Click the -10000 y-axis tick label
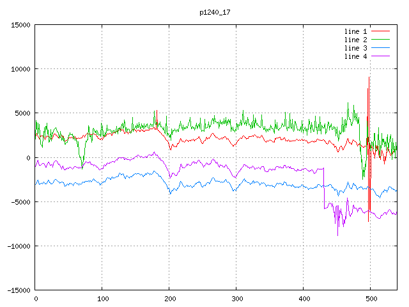This screenshot has width=409, height=307. 19,246
